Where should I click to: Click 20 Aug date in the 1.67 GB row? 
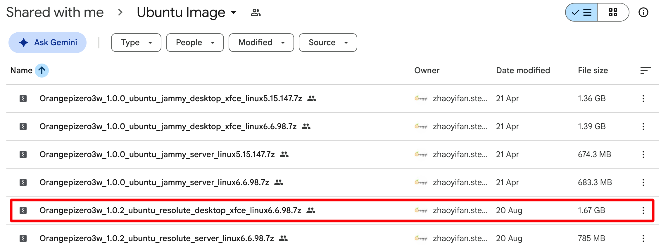click(509, 210)
